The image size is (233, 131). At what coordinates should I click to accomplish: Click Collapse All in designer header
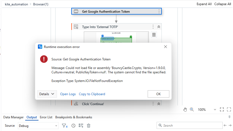pyautogui.click(x=222, y=4)
